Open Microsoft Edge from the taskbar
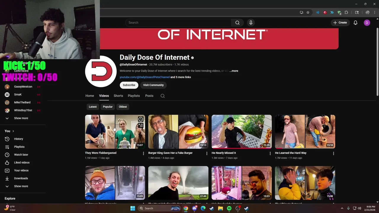 (x=203, y=208)
